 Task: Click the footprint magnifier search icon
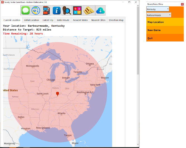point(67,11)
